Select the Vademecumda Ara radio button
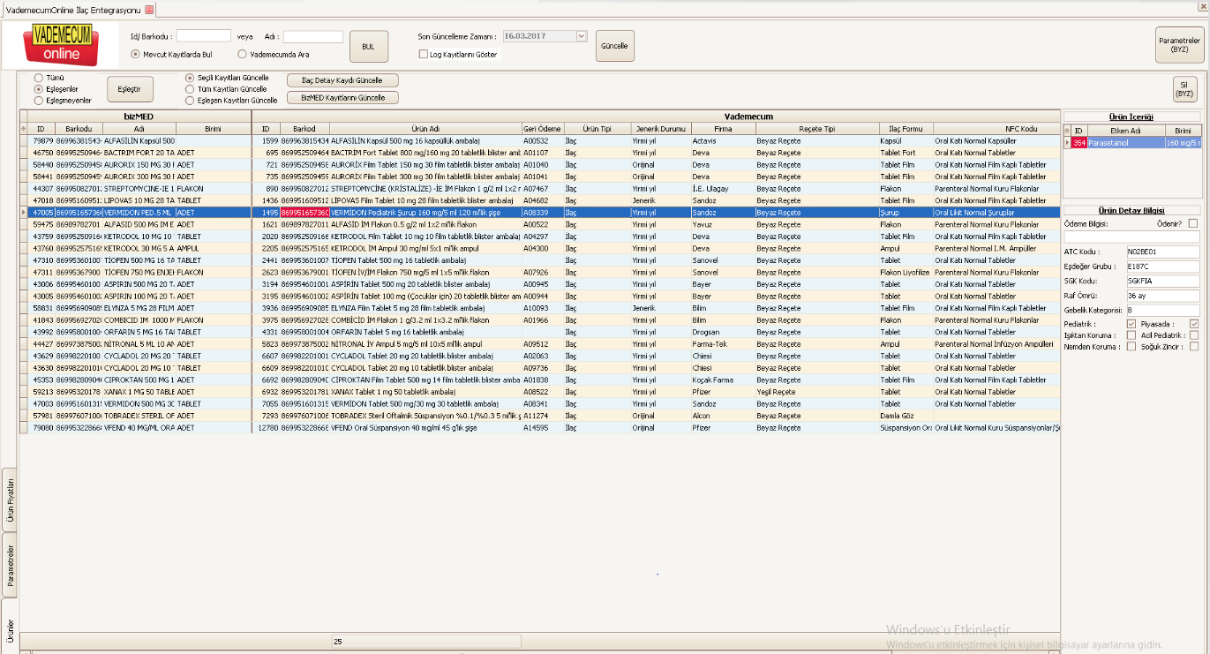The height and width of the screenshot is (654, 1210). (x=243, y=54)
